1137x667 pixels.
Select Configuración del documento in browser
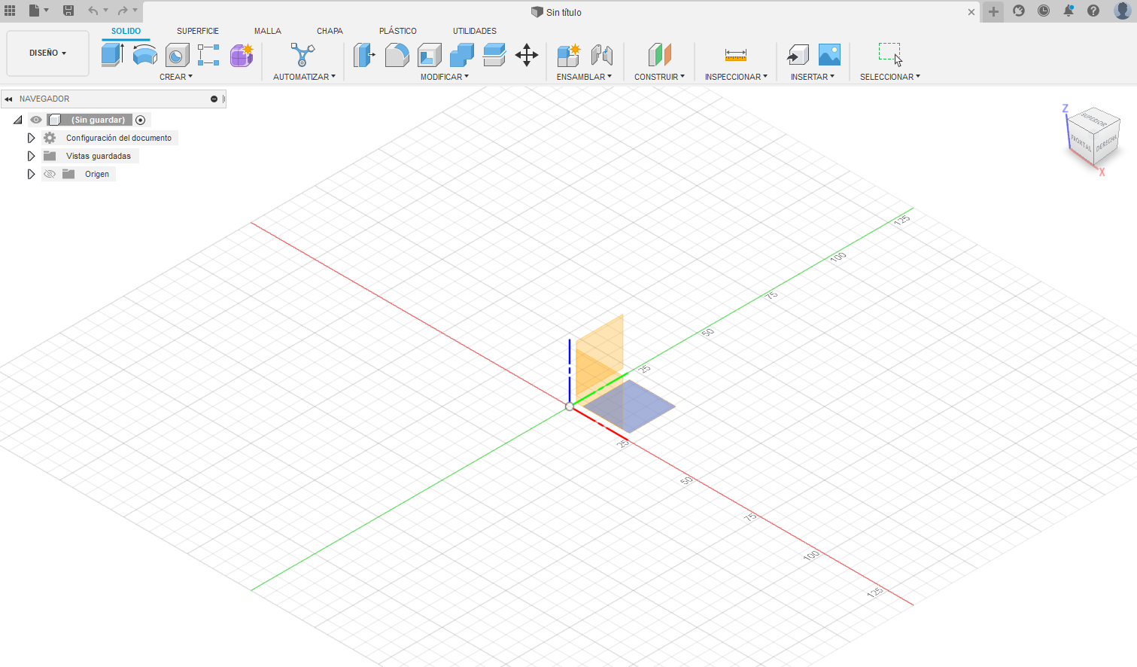[x=119, y=138]
